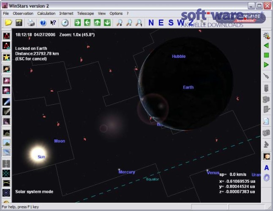Toggle atmosphere sky icon
This screenshot has height=211, width=273.
(x=6, y=152)
